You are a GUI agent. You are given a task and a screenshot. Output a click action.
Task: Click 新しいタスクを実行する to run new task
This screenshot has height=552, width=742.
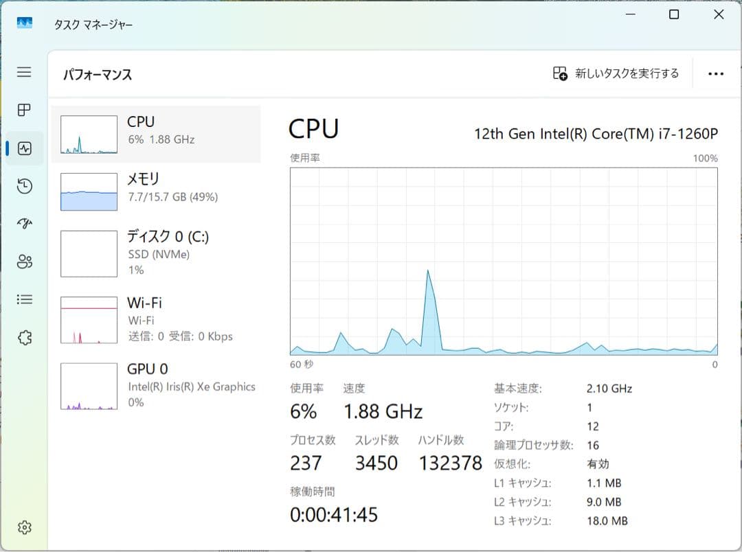click(x=616, y=73)
